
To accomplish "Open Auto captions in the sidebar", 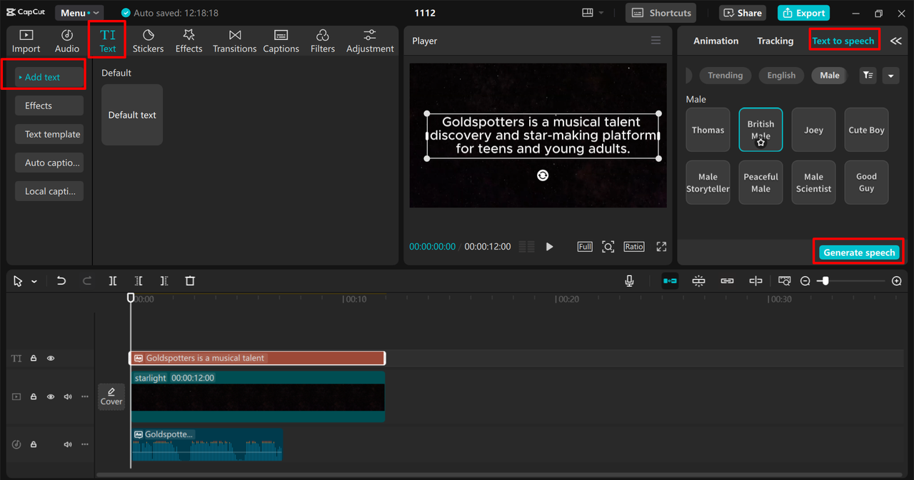I will [x=49, y=163].
